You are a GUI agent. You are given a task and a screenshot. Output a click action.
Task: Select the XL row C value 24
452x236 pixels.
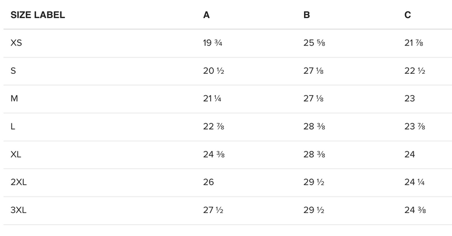410,155
